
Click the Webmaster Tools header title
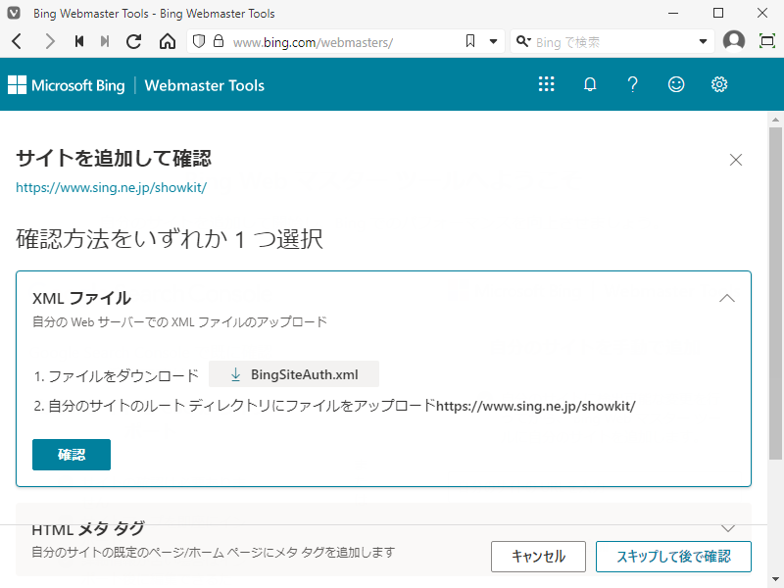205,85
